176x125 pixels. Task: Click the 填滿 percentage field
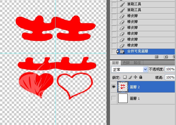point(170,77)
